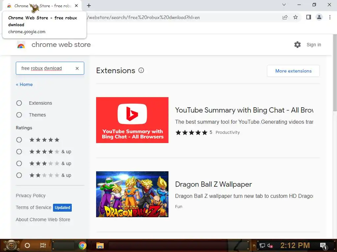Select the Themes filter radio button
Screen dimensions: 337x252
[x=19, y=115]
